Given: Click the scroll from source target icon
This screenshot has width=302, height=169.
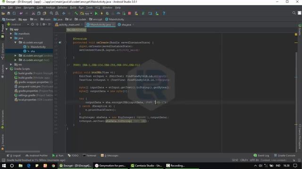Looking at the screenshot, I should point(33,24).
